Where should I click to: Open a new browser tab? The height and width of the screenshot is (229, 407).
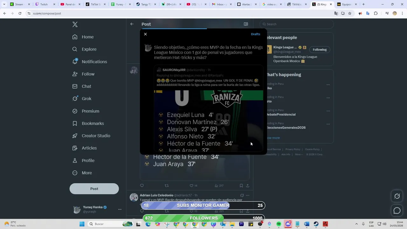(x=363, y=4)
